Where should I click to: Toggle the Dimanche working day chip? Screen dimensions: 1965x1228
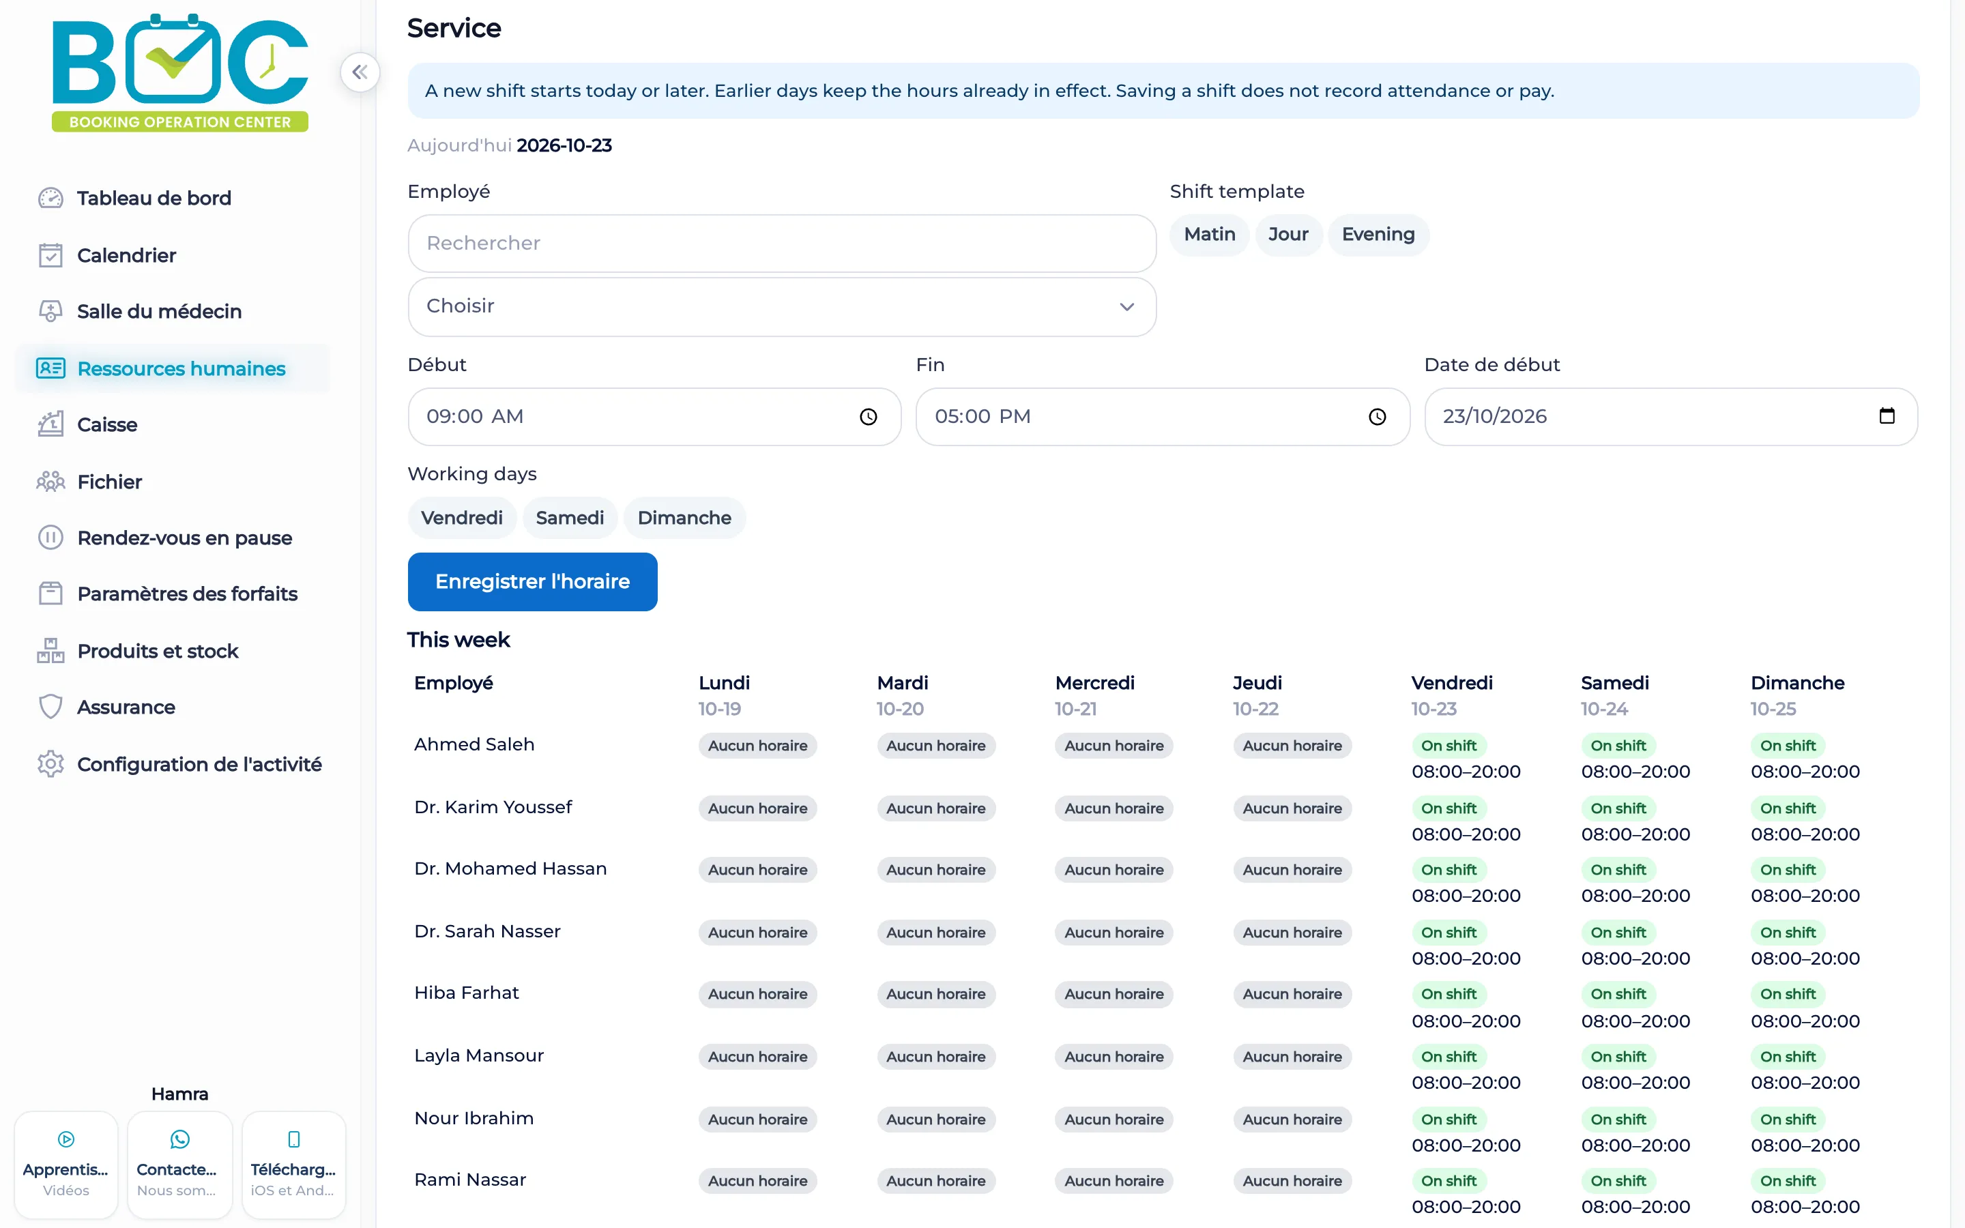tap(684, 518)
